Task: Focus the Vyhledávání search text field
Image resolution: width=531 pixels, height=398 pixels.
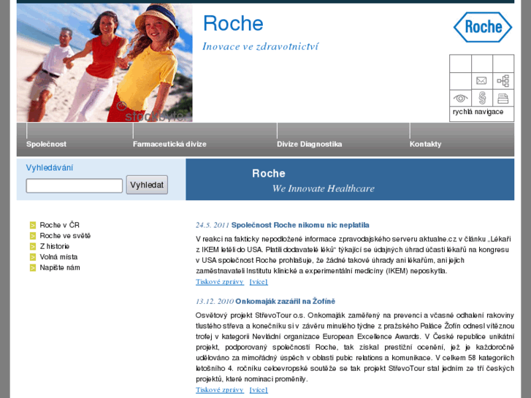Action: click(75, 186)
